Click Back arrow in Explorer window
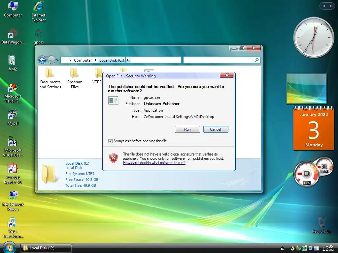This screenshot has width=338, height=253. coord(43,60)
